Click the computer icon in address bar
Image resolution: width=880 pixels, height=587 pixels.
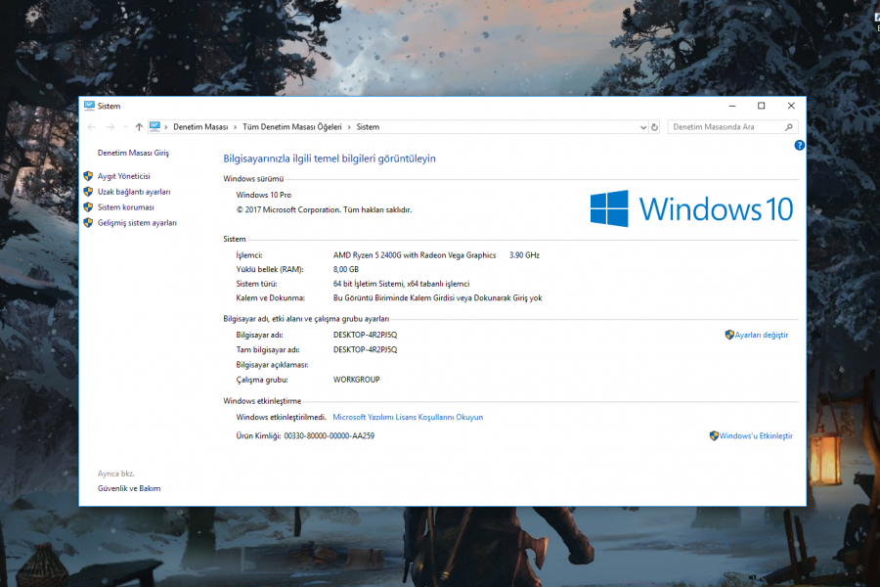coord(154,127)
